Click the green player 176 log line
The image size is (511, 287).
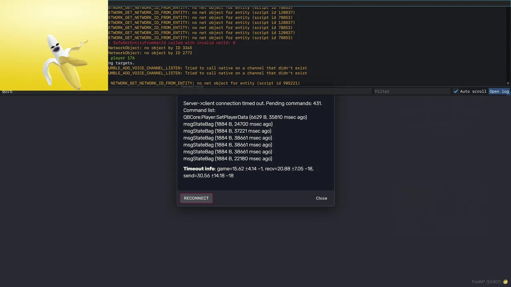click(123, 58)
